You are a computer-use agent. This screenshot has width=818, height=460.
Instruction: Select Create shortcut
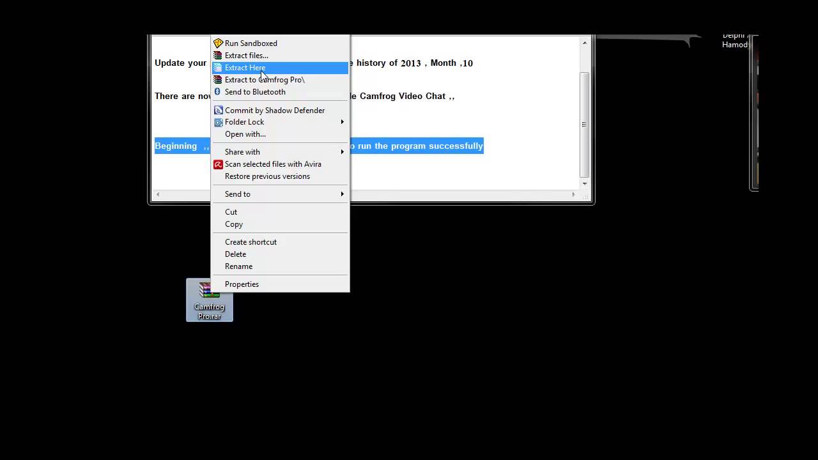(281, 242)
